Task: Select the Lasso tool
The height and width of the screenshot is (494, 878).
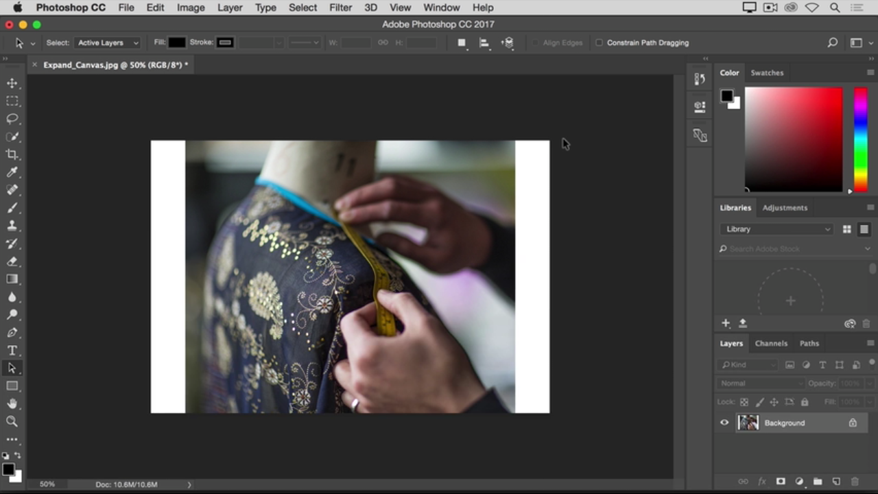Action: (12, 119)
